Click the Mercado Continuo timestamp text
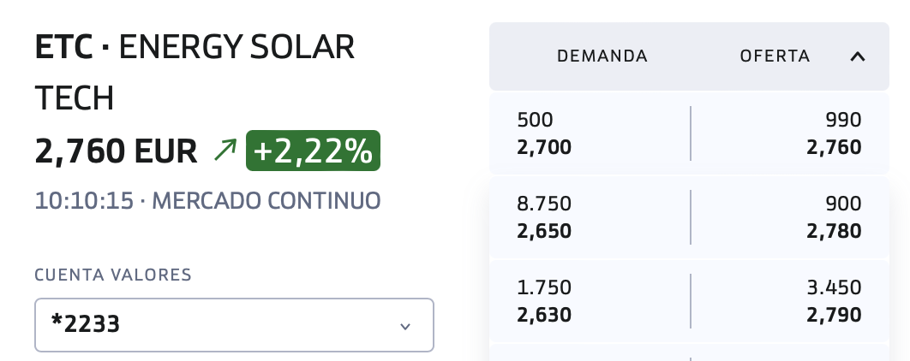The image size is (910, 361). (207, 201)
